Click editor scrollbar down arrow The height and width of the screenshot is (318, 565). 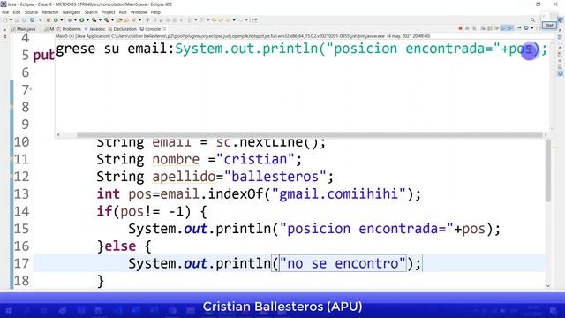[548, 286]
